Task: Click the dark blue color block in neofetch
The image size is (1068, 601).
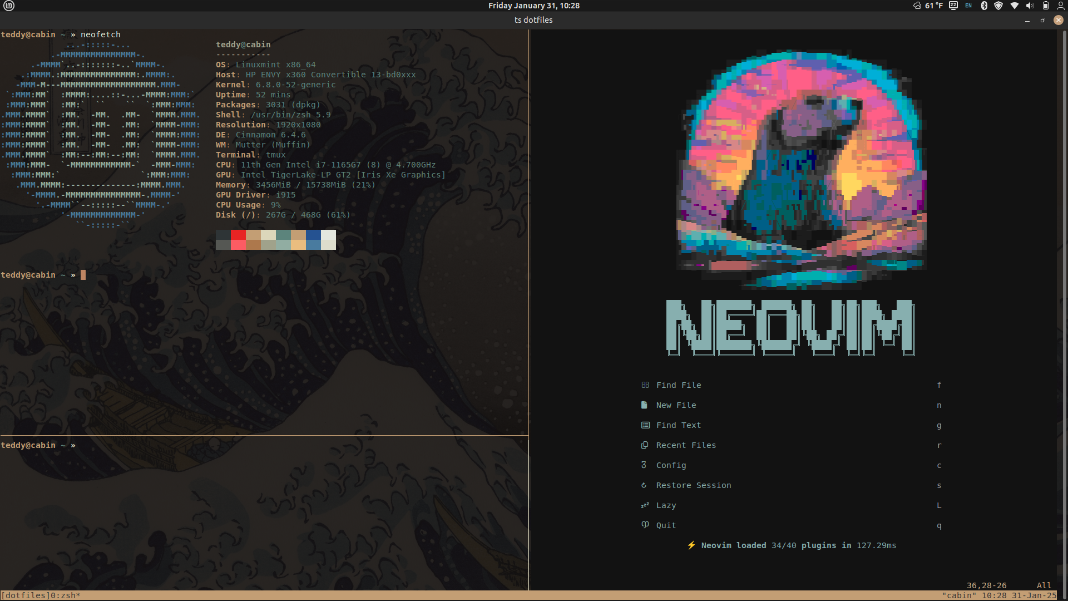Action: [x=313, y=235]
